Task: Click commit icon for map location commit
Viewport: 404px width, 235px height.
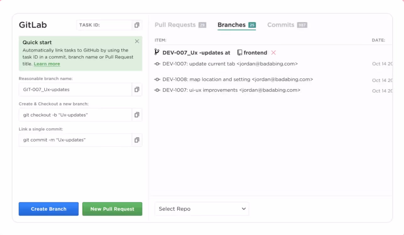Action: point(157,80)
